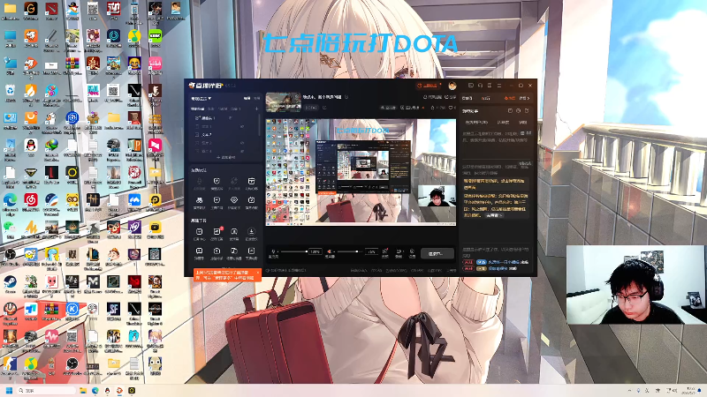
Task: Open the scene selector dropdown in left panel
Action: [x=201, y=99]
